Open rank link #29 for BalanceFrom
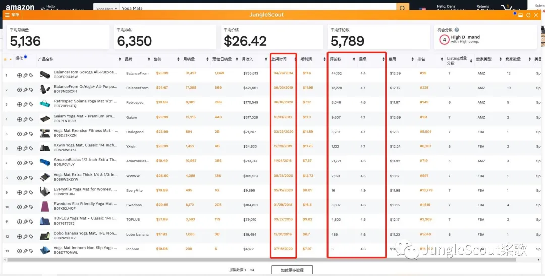 pos(423,73)
